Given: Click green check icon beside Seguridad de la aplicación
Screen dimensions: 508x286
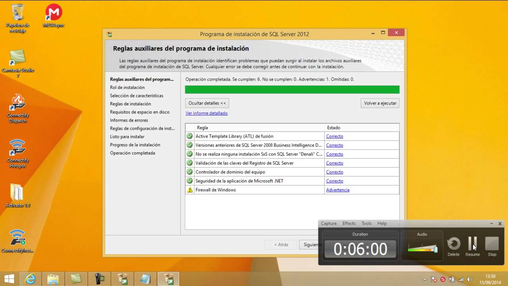Looking at the screenshot, I should tap(190, 181).
